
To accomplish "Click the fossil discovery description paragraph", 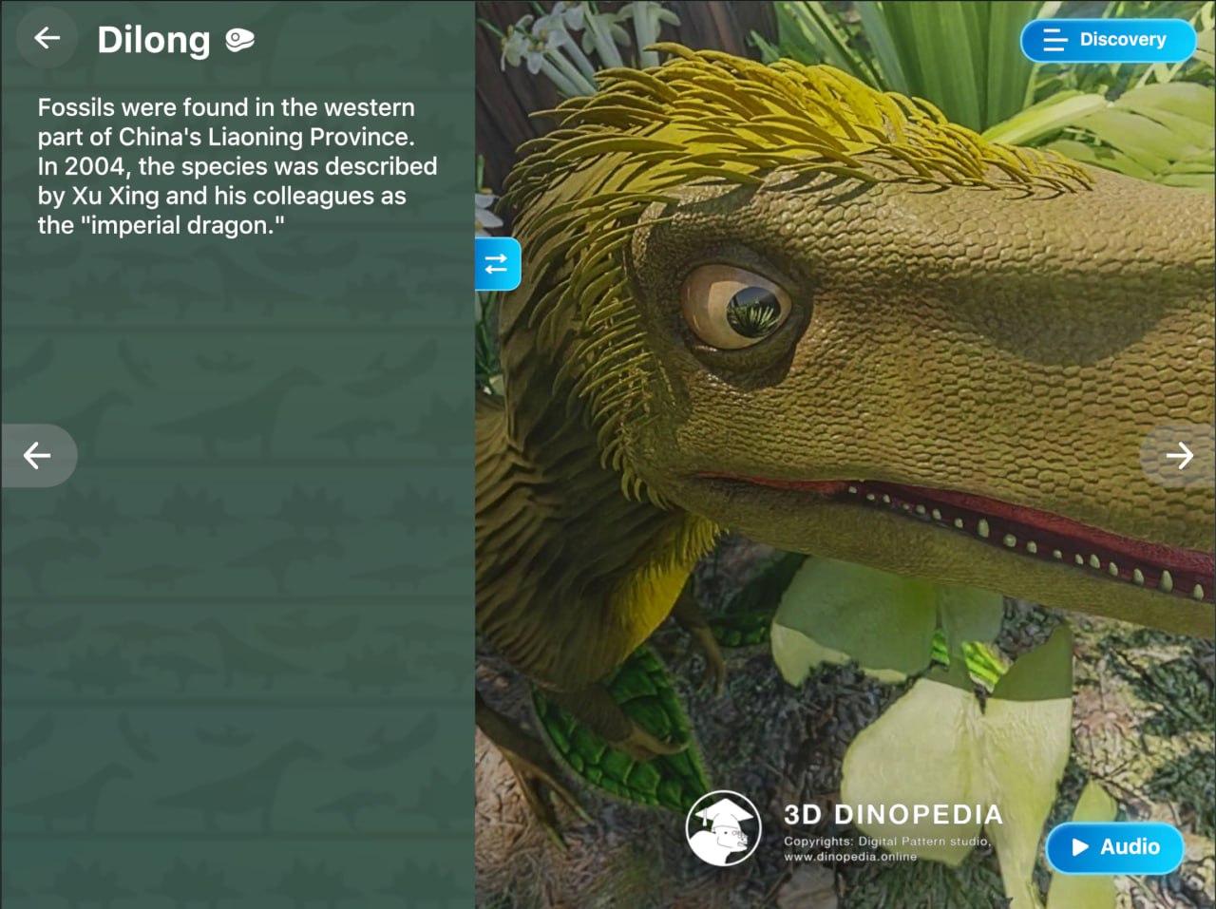I will click(237, 166).
